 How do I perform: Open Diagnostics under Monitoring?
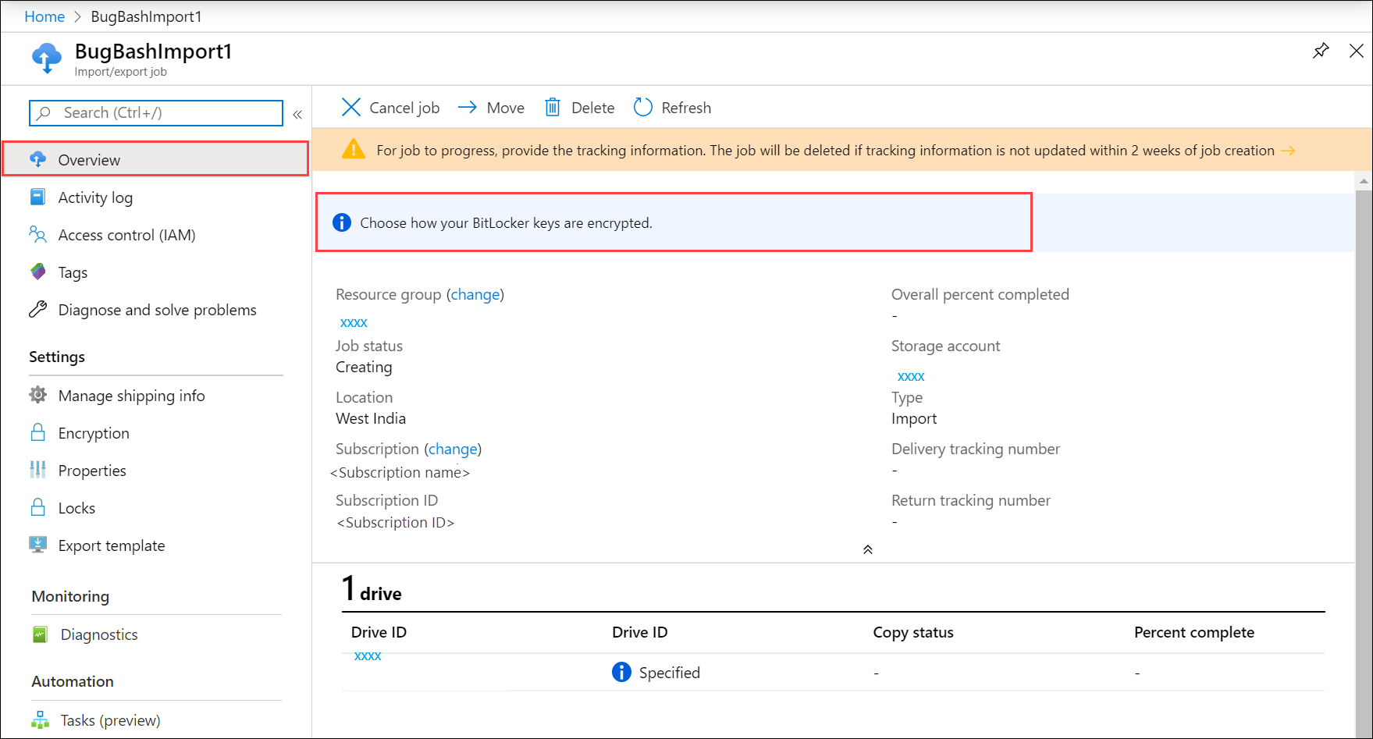coord(98,634)
